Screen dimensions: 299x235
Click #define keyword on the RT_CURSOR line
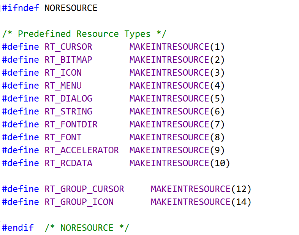21,47
